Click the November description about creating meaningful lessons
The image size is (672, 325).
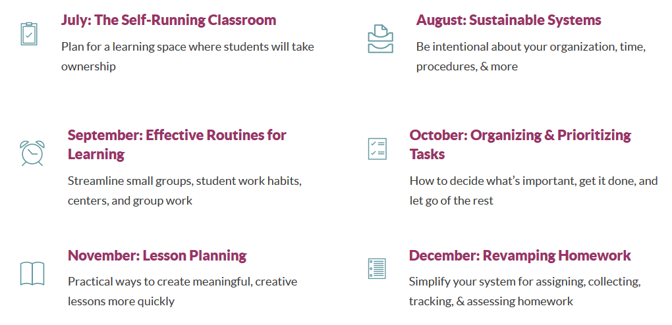point(182,291)
